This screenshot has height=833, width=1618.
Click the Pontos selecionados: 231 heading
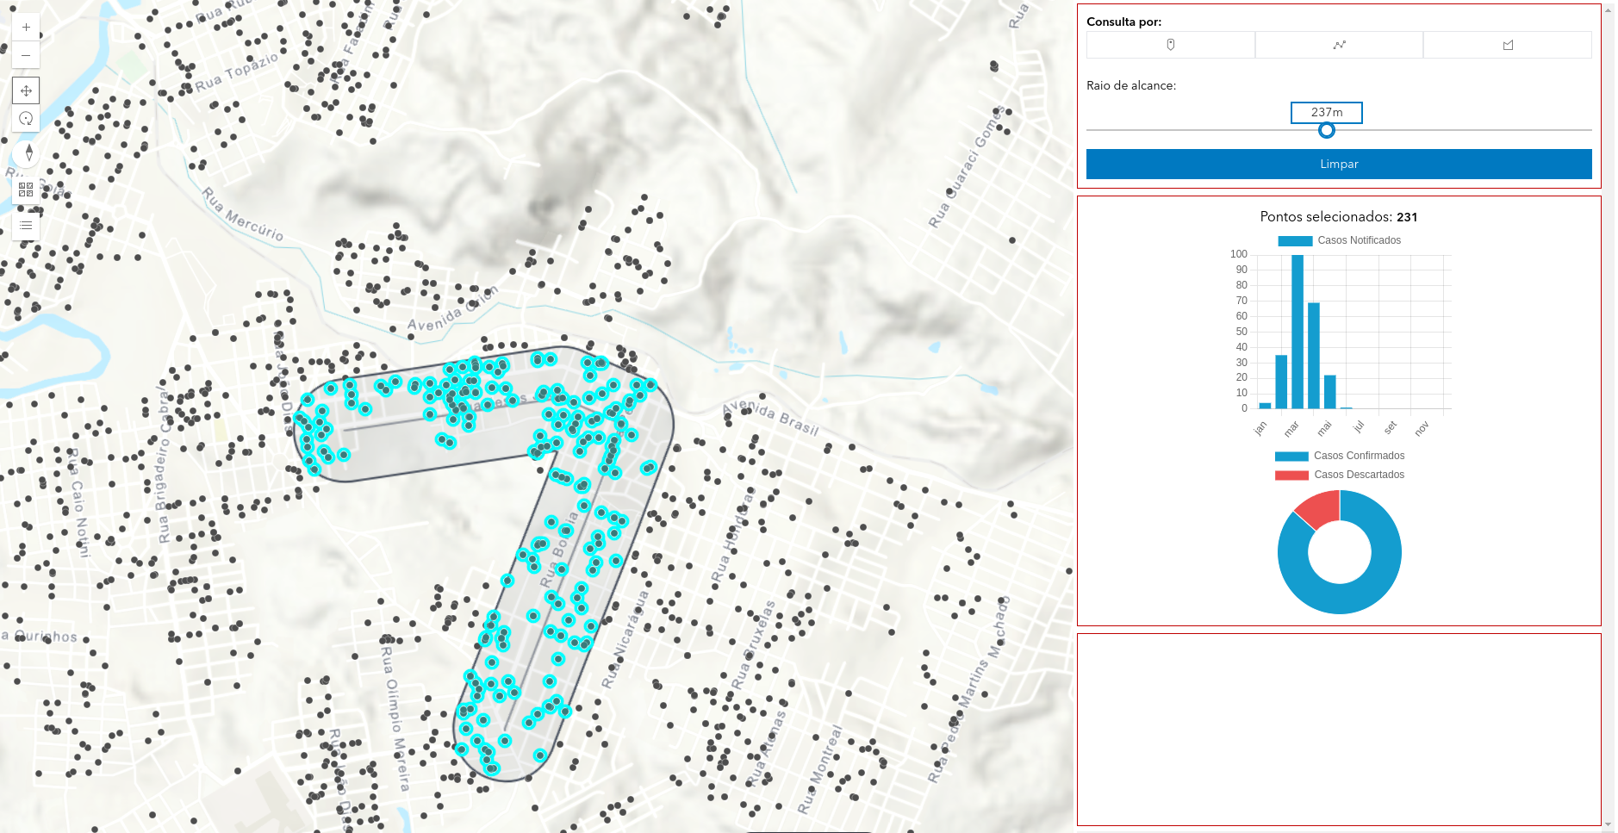coord(1339,217)
